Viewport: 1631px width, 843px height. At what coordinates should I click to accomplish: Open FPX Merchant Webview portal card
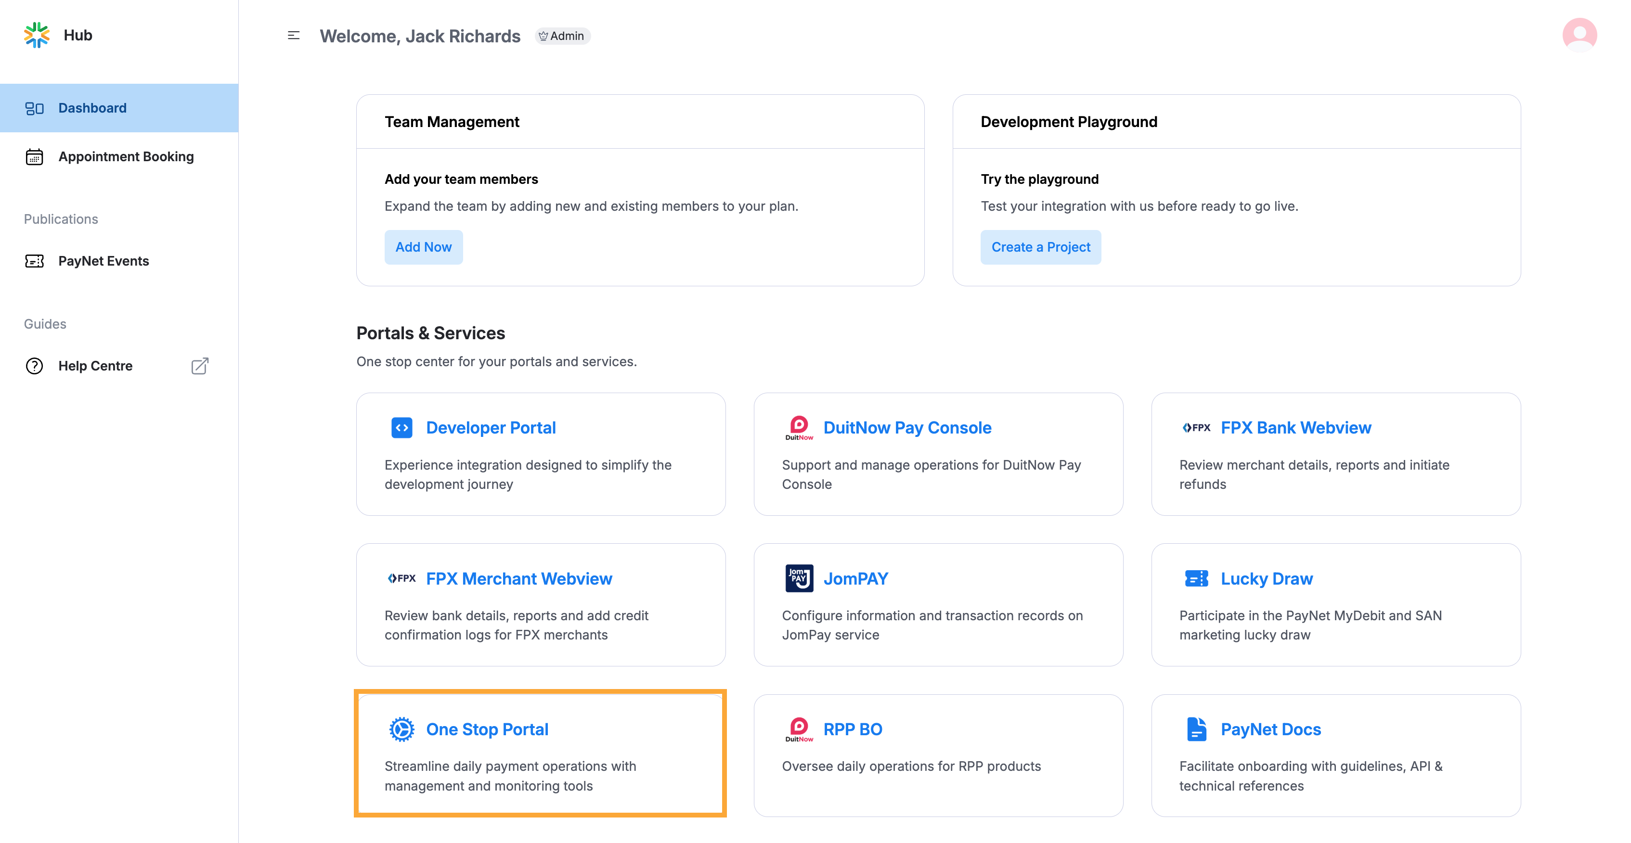click(518, 578)
